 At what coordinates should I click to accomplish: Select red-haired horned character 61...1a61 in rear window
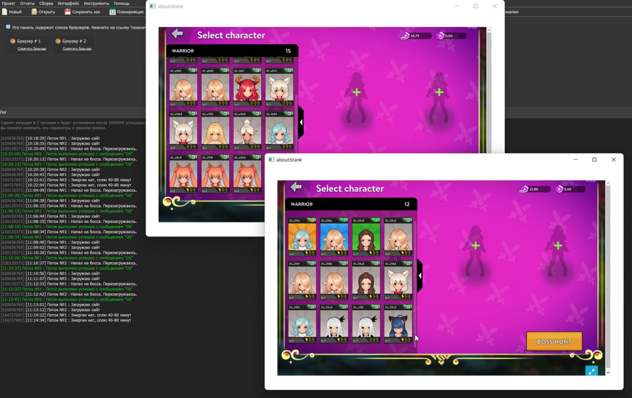point(247,87)
